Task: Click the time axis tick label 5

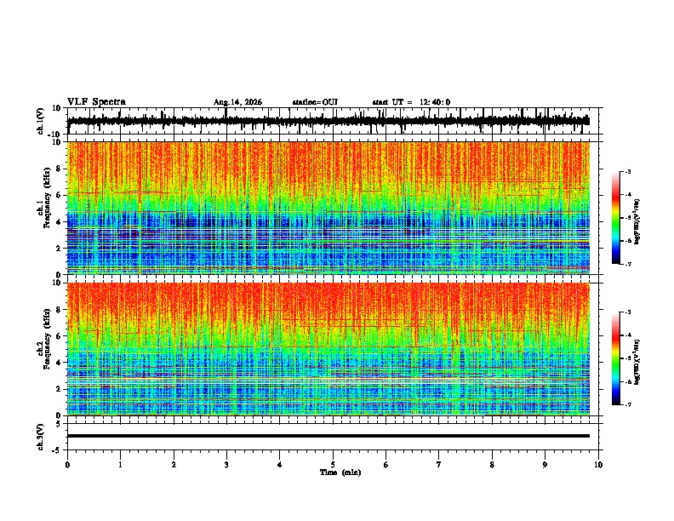Action: 333,465
